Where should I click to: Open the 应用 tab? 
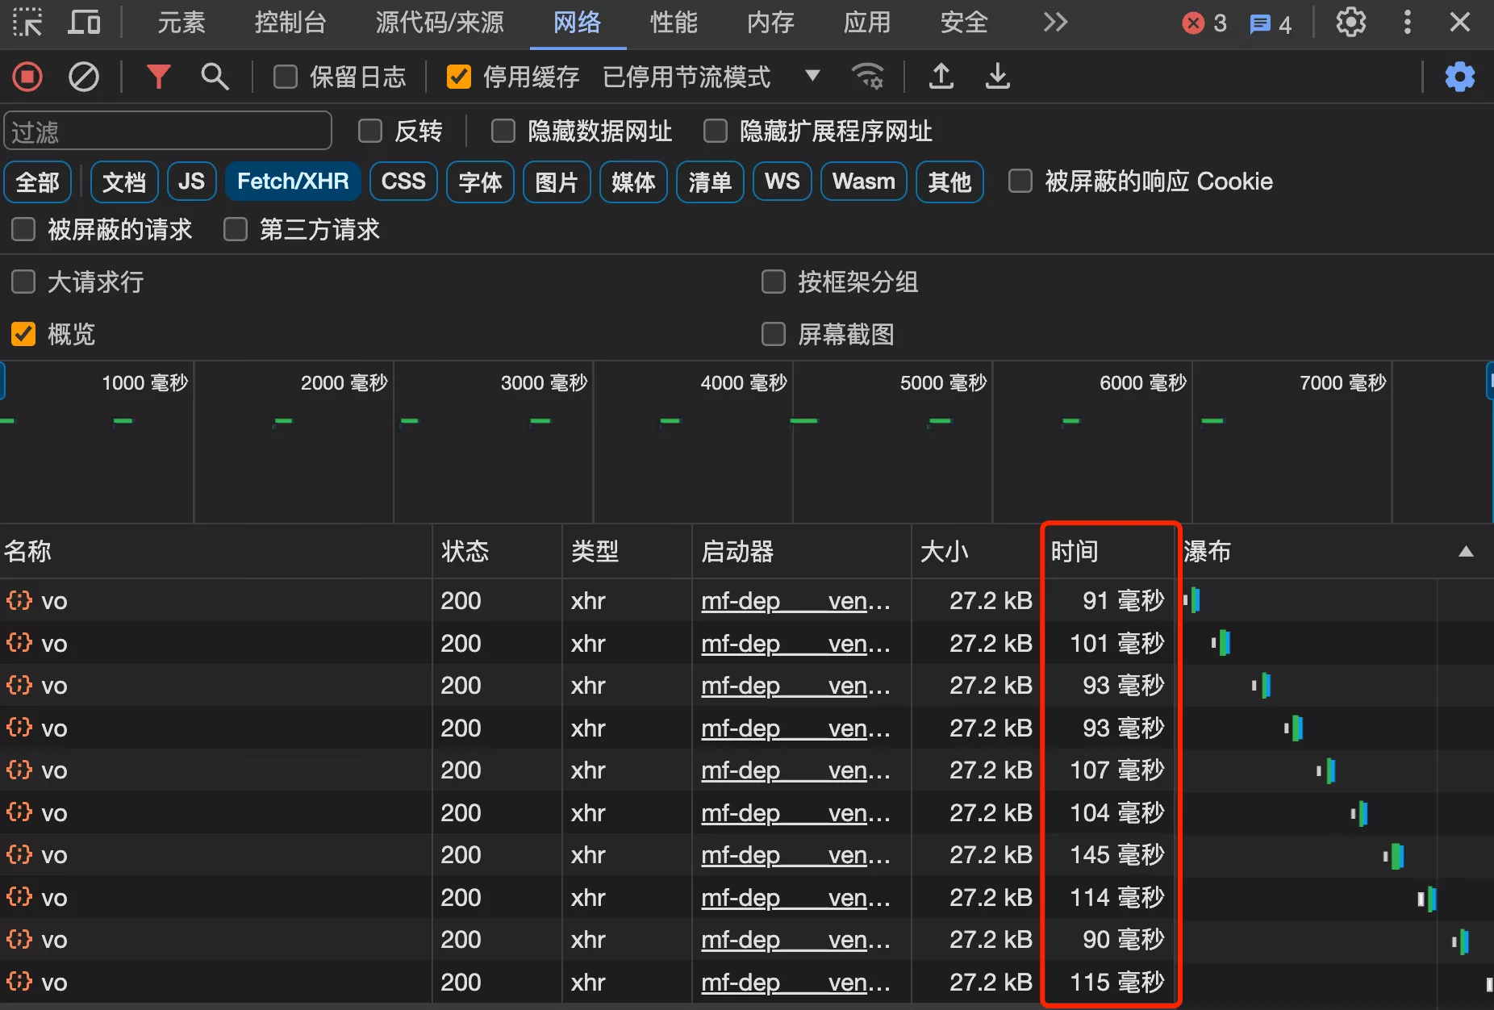[867, 23]
